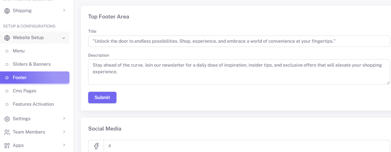Click the circle bullet beside Cms Pages
This screenshot has height=152, width=391.
7,91
